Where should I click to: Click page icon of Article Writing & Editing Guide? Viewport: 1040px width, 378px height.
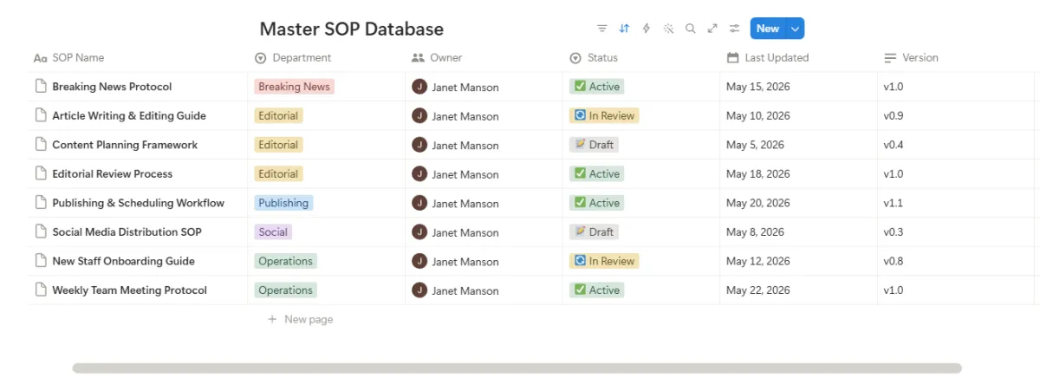pos(40,115)
